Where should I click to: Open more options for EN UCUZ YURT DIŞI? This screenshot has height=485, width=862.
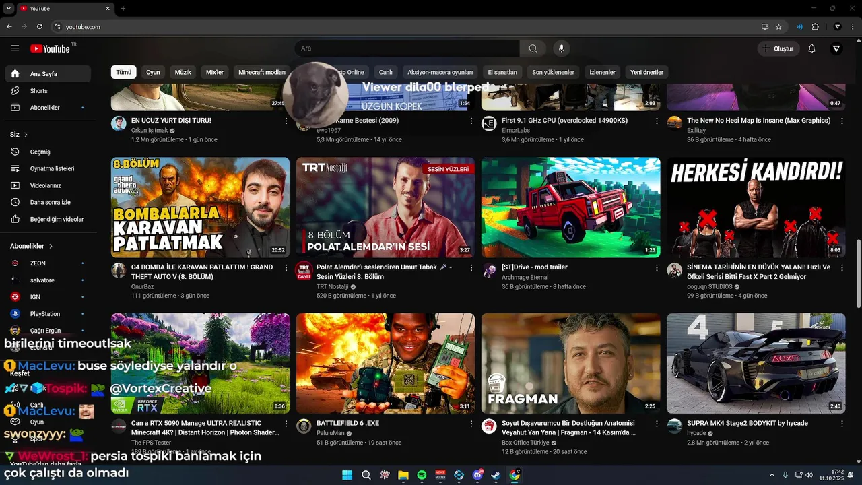[x=286, y=121]
